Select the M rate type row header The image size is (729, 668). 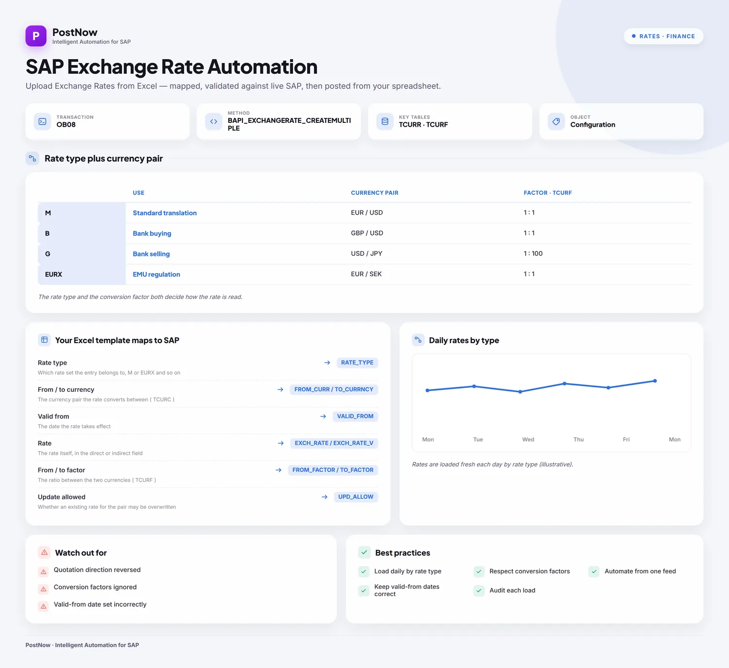point(82,213)
